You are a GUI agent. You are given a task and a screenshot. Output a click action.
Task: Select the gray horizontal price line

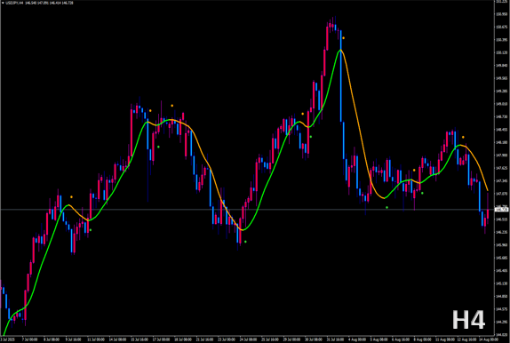(247, 209)
